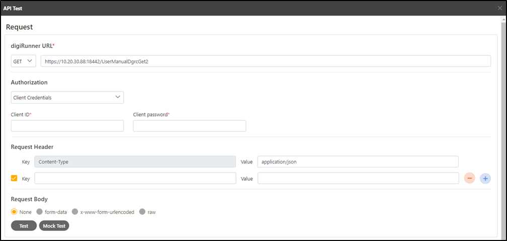Close the API Test dialog

point(499,8)
